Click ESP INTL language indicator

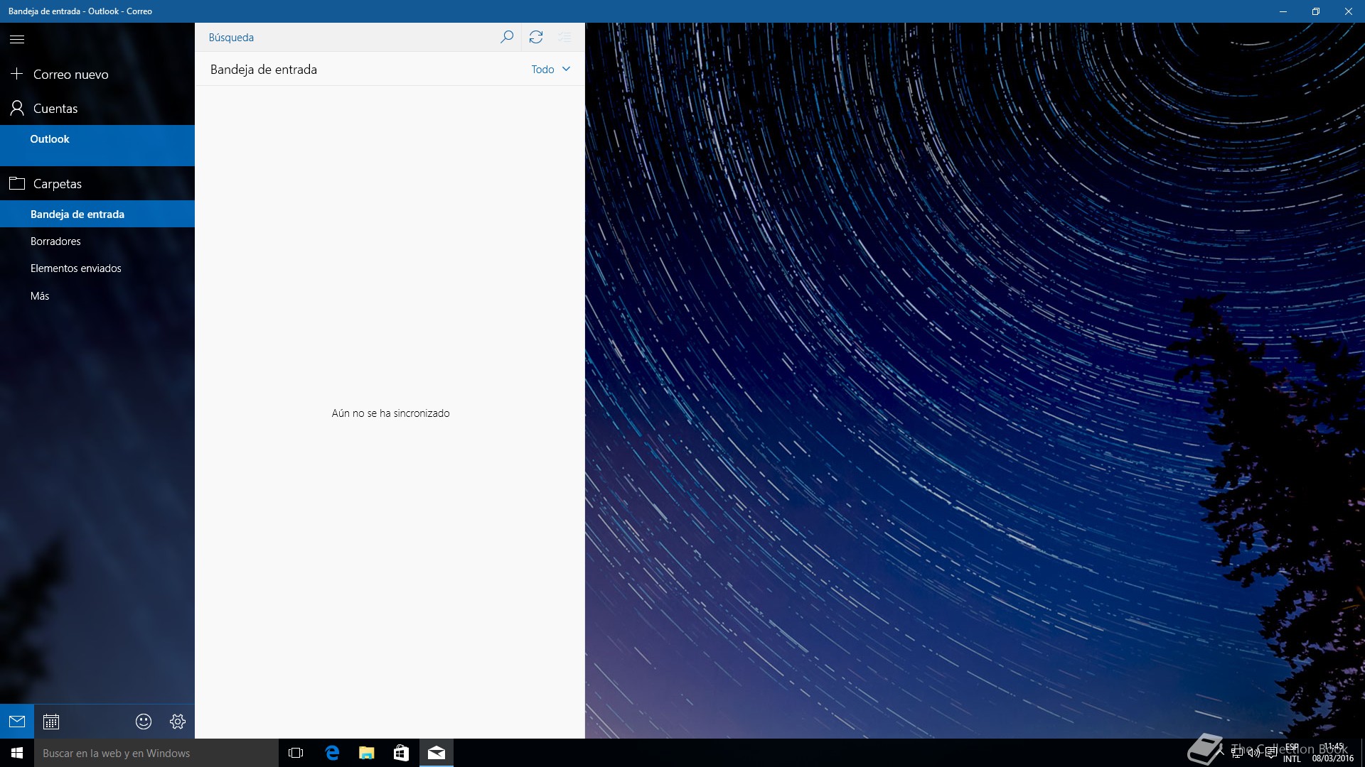click(x=1292, y=753)
